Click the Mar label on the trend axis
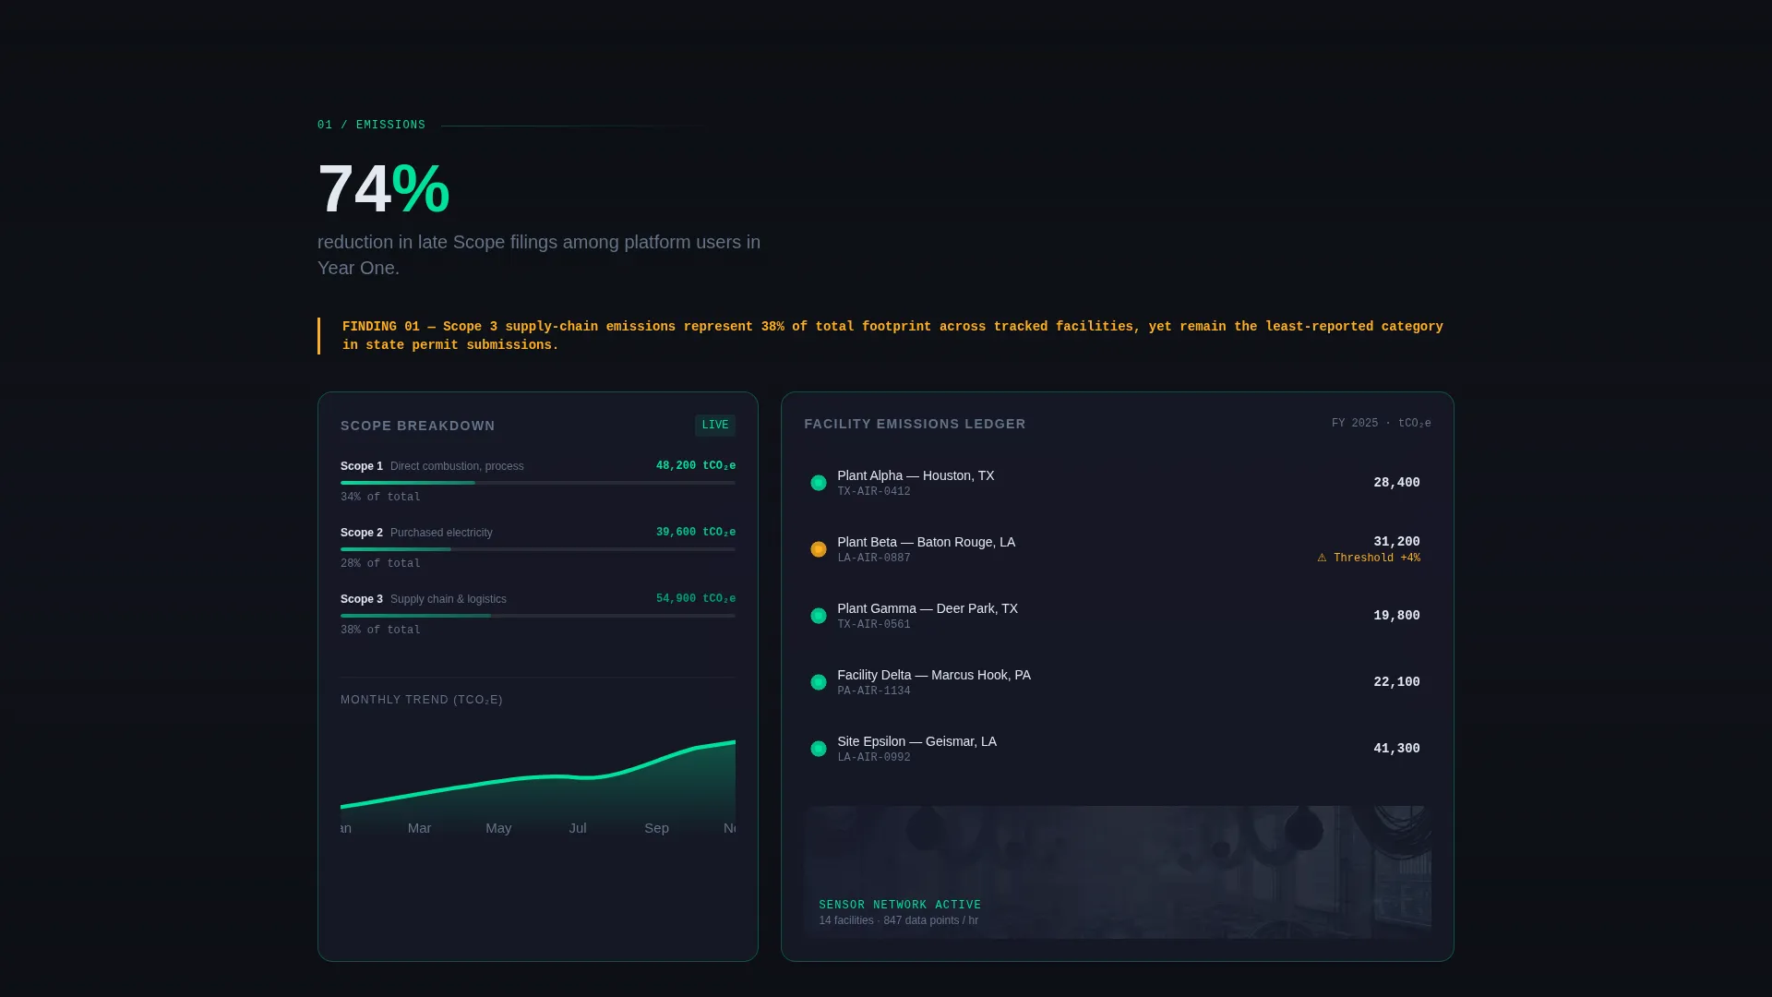Viewport: 1772px width, 997px height. pyautogui.click(x=419, y=828)
